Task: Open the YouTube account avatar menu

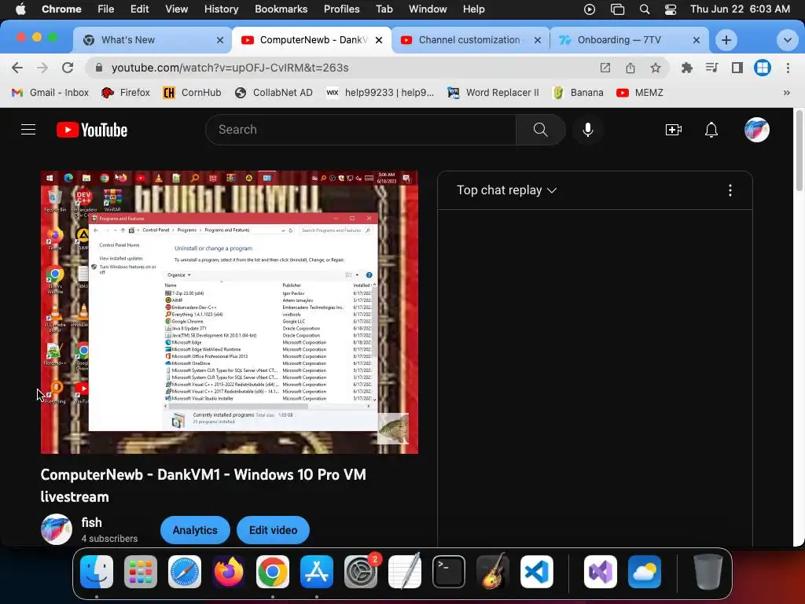Action: point(757,130)
